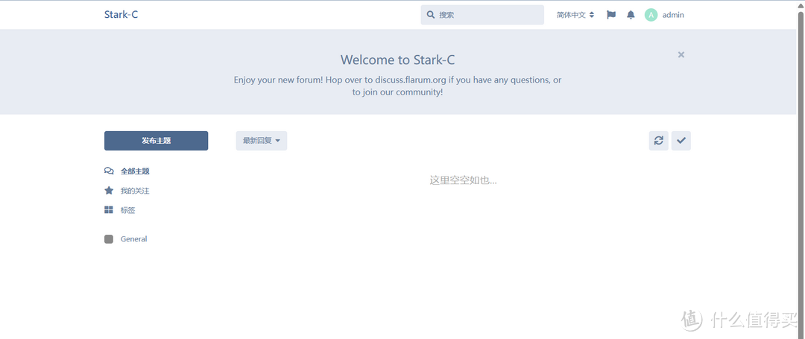Click the 这里空空如也... empty message
805x339 pixels.
tap(463, 180)
